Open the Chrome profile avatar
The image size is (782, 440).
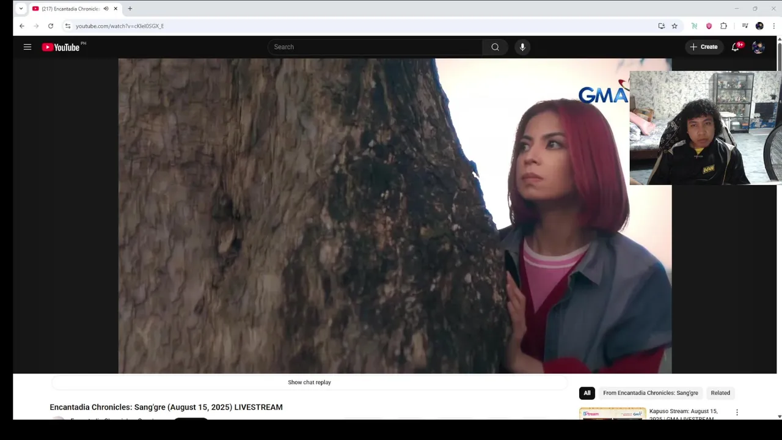pyautogui.click(x=759, y=26)
